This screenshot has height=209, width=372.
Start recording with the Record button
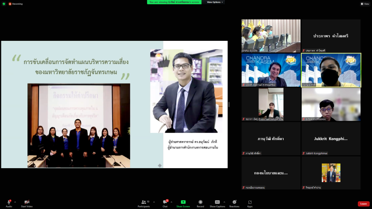coord(200,202)
